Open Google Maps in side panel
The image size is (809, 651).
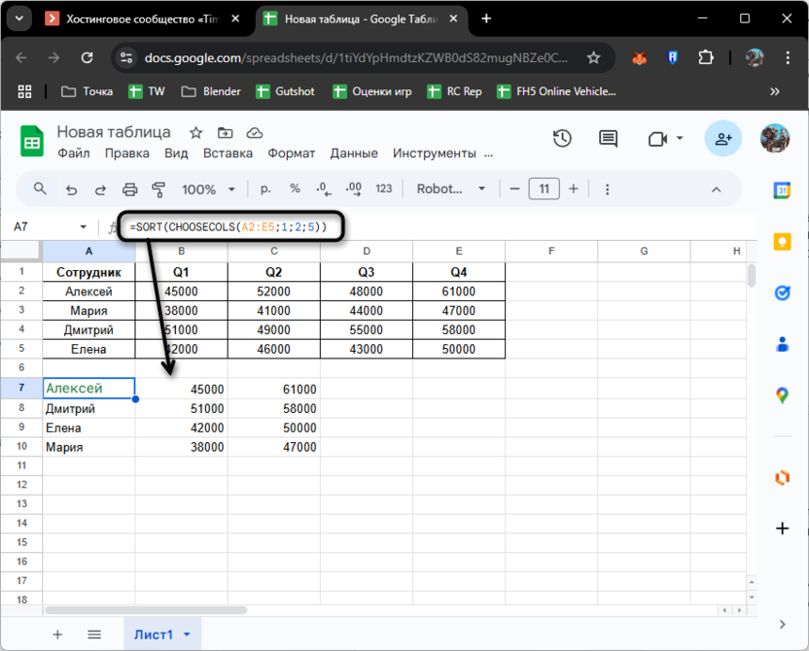tap(782, 394)
